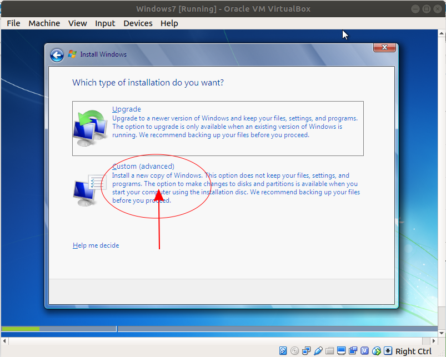Viewport: 446px width, 357px height.
Task: Click the 'Install Windows' title text
Action: pos(103,54)
